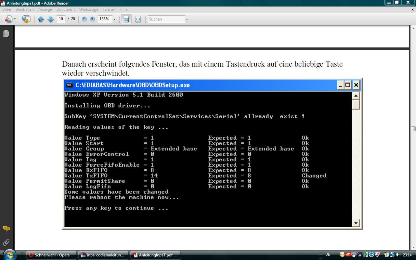Click the page number field showing 10
This screenshot has height=260, width=416.
61,19
